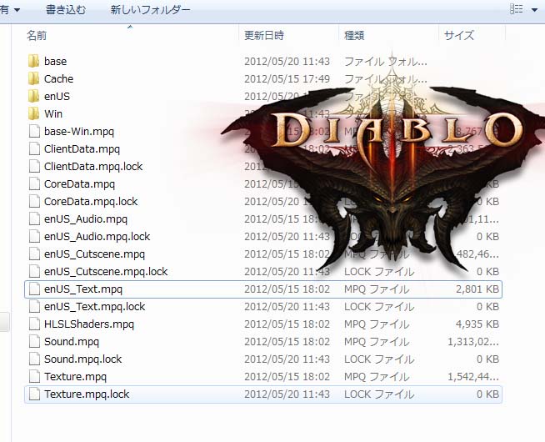Select the enUS_Text.mpq.lock file icon
Screen dimensions: 545x442
(34, 306)
